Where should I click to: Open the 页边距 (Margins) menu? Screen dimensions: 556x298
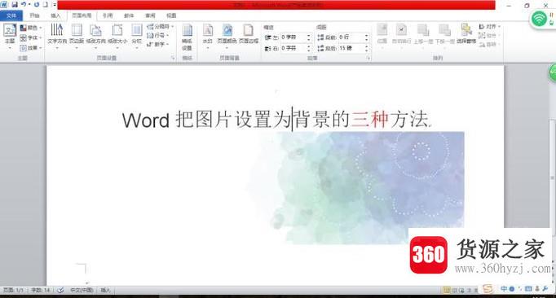coord(77,36)
